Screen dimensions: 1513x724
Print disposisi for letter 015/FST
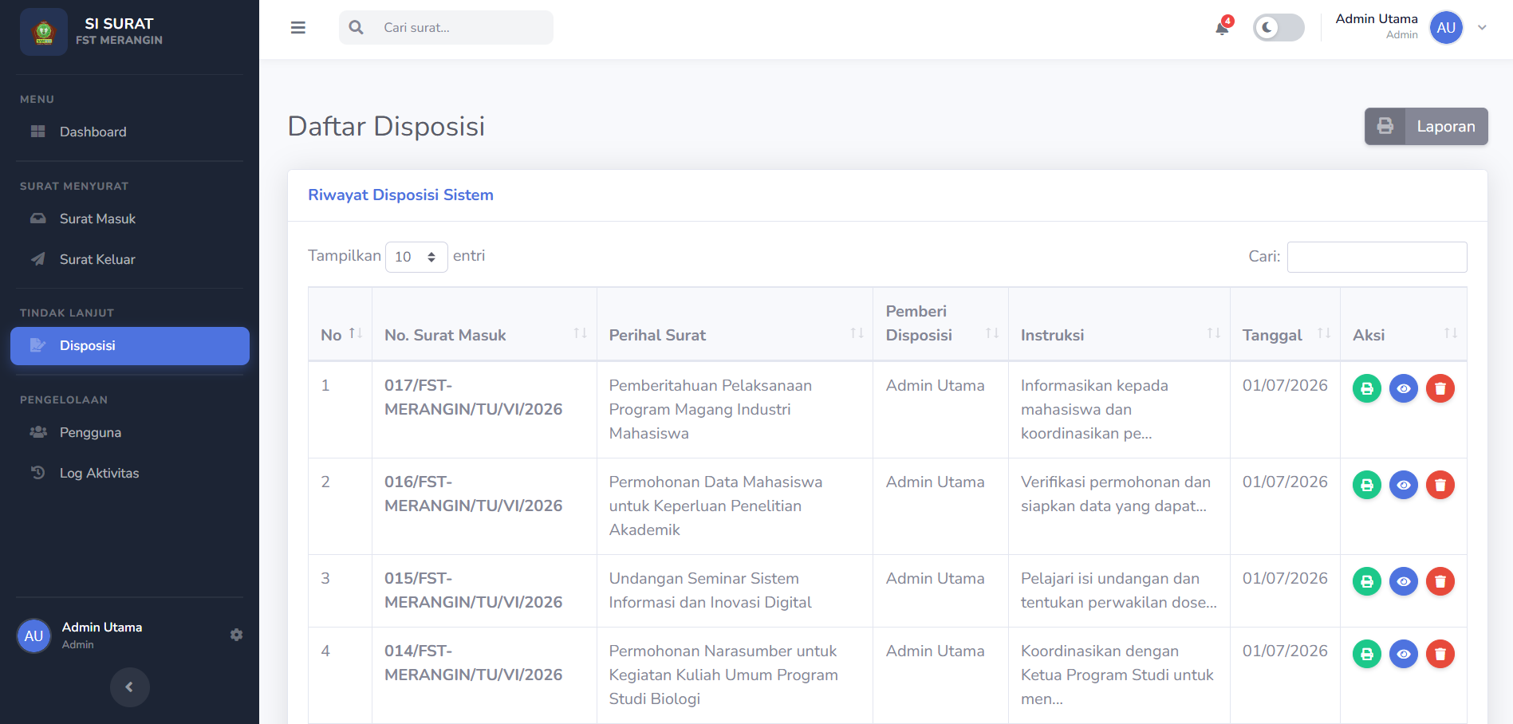point(1367,581)
